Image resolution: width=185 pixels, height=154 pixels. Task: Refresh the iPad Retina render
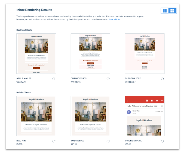108,141
